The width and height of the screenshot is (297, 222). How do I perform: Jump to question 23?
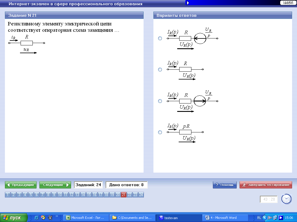[135, 195]
